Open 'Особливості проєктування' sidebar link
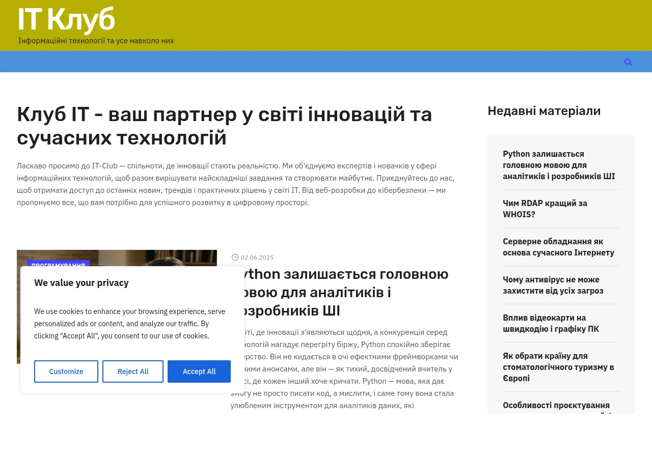Image resolution: width=652 pixels, height=458 pixels. pos(556,406)
